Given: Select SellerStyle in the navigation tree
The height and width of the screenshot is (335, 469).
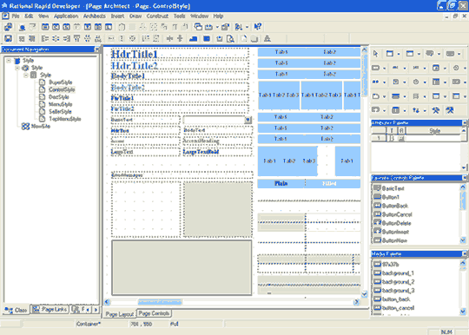Looking at the screenshot, I should click(60, 111).
